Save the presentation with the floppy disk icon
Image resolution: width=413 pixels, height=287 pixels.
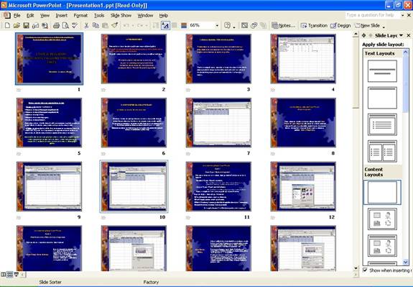[x=26, y=26]
